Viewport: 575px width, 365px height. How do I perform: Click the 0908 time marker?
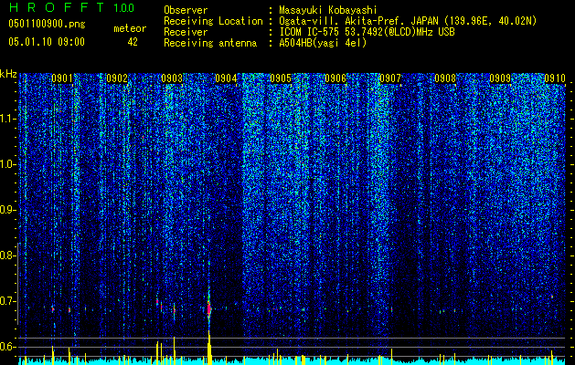point(445,78)
